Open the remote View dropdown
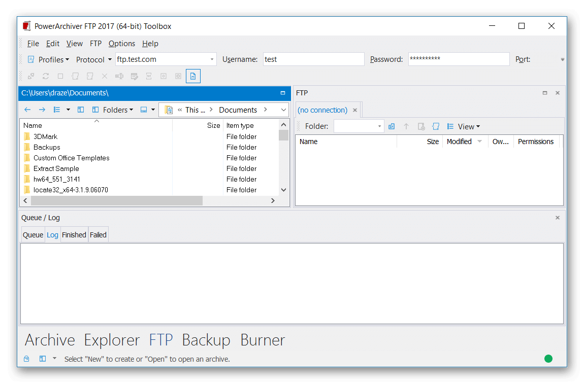 coord(468,126)
